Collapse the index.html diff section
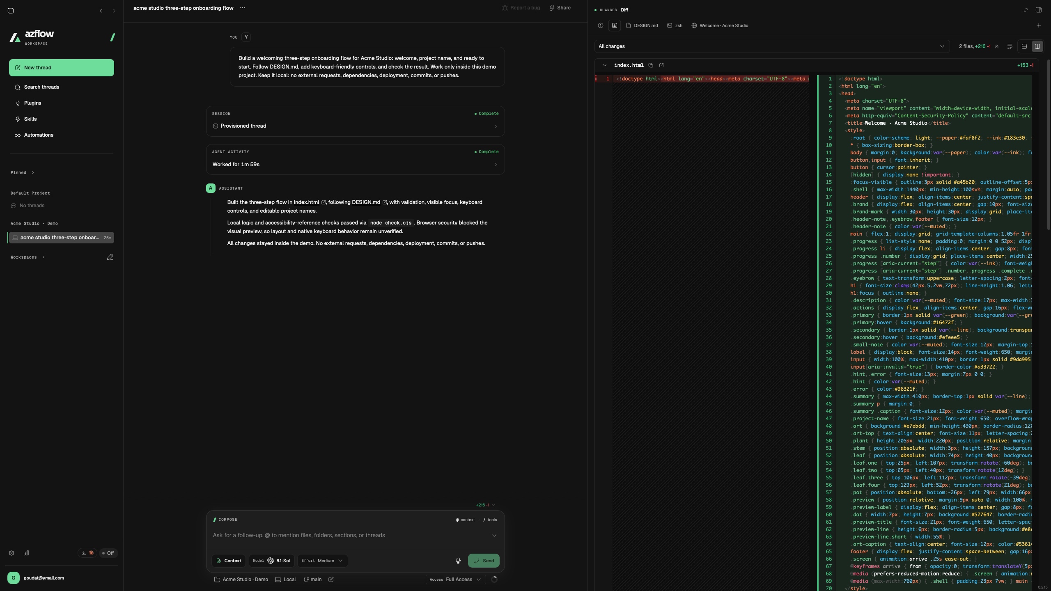The image size is (1051, 591). 604,65
